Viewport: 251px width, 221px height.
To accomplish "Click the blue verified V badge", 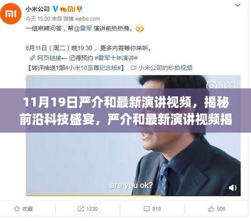I will tap(55, 9).
